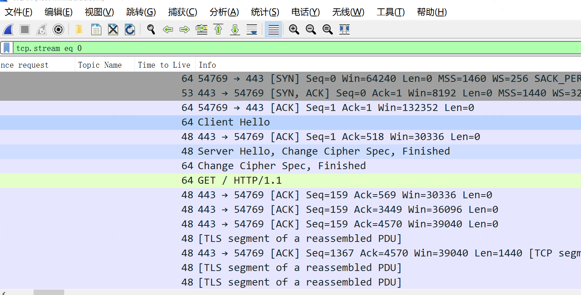Image resolution: width=581 pixels, height=295 pixels.
Task: Start capturing packets with the shark fin icon
Action: point(8,29)
